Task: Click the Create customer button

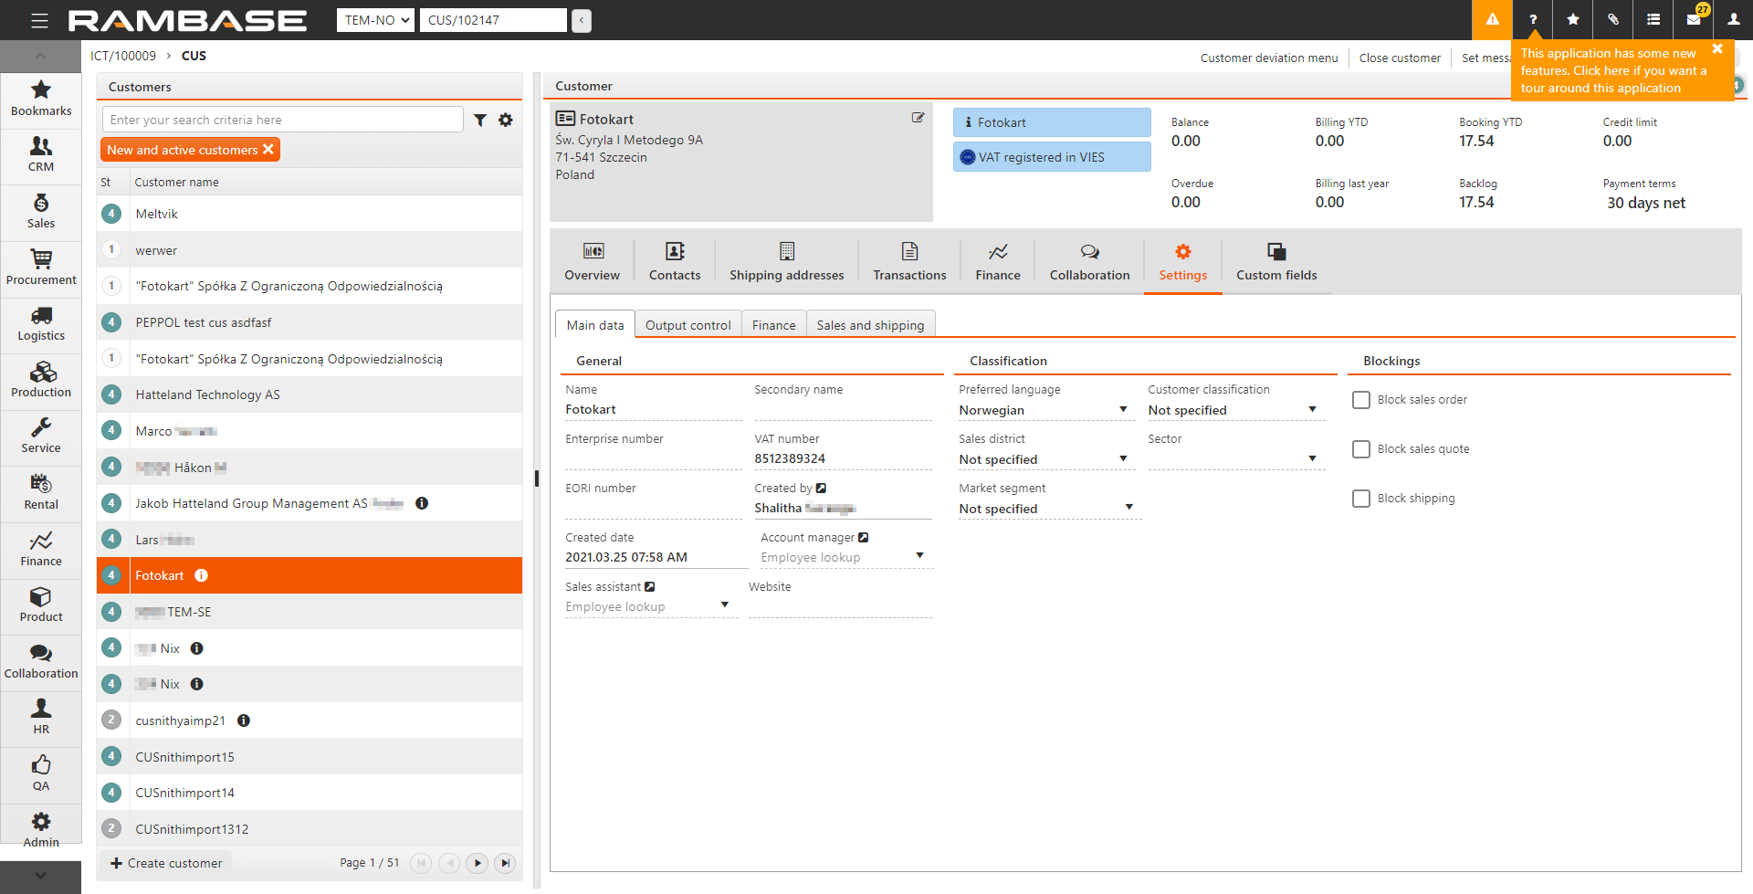Action: pyautogui.click(x=166, y=863)
